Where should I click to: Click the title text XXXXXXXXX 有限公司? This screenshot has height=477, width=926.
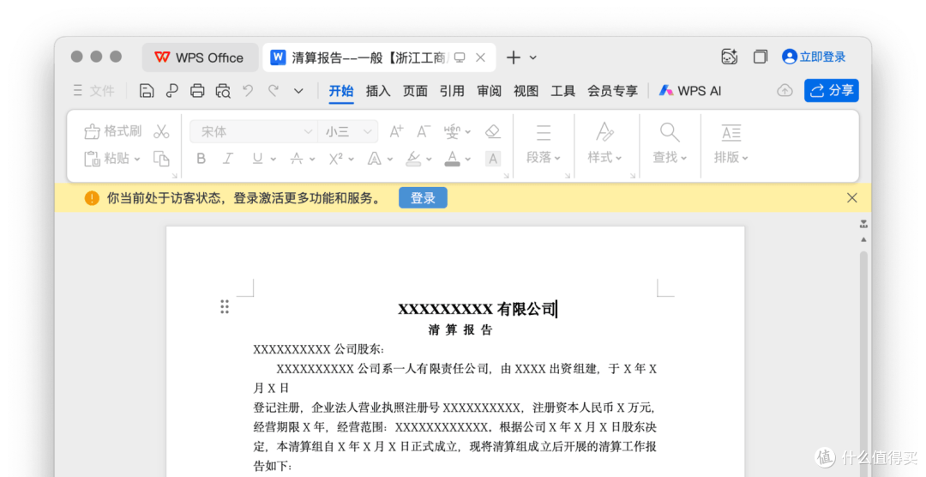pyautogui.click(x=477, y=309)
